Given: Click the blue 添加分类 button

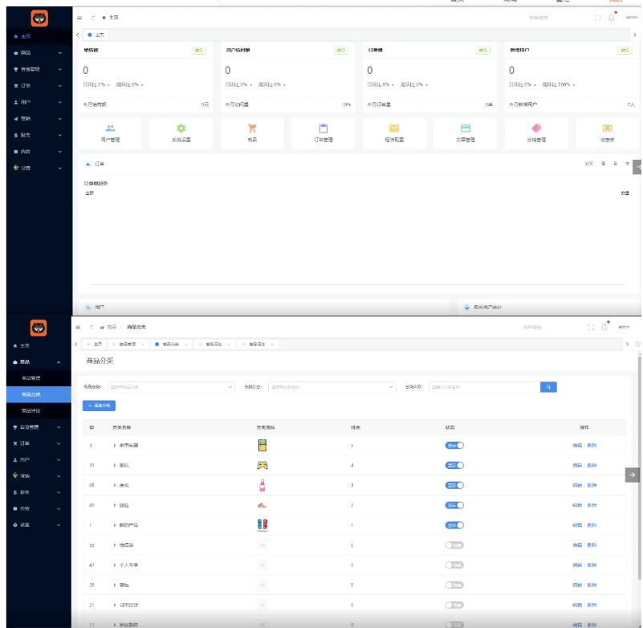Looking at the screenshot, I should point(100,406).
